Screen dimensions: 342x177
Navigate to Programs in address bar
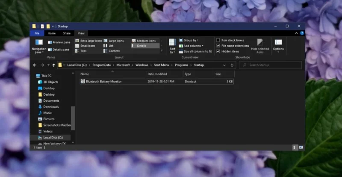point(181,65)
